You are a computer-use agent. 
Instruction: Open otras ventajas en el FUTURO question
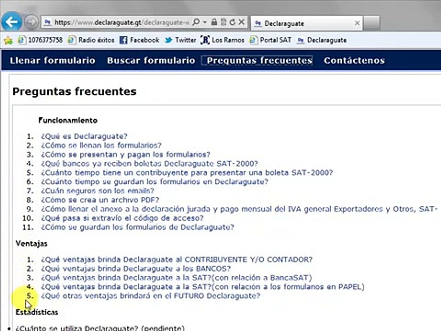[x=151, y=296]
